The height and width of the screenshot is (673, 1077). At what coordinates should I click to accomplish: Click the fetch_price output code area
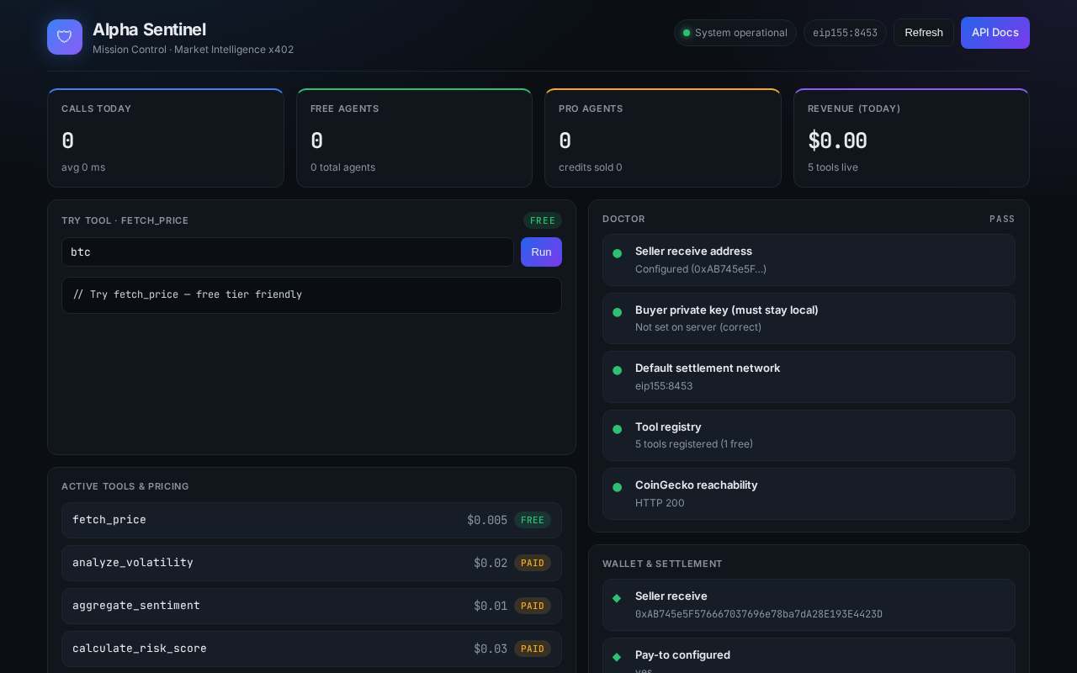coord(311,295)
